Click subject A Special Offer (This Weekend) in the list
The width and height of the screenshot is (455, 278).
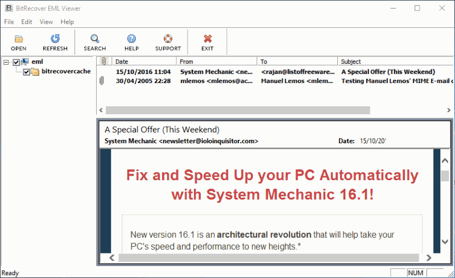(388, 72)
